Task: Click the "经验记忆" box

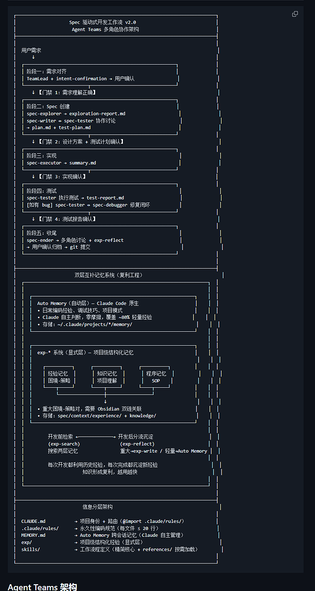Action: (58, 377)
